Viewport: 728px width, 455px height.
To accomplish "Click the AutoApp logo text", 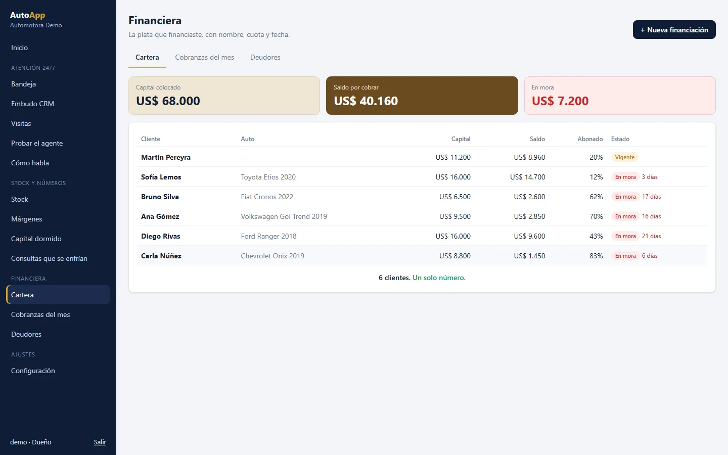I will [27, 15].
